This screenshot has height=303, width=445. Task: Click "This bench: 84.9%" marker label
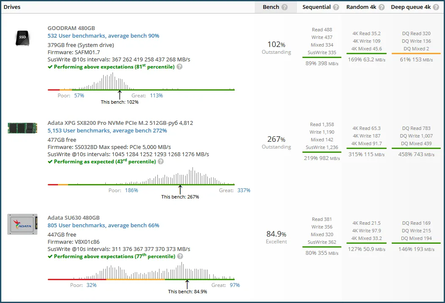(x=187, y=292)
